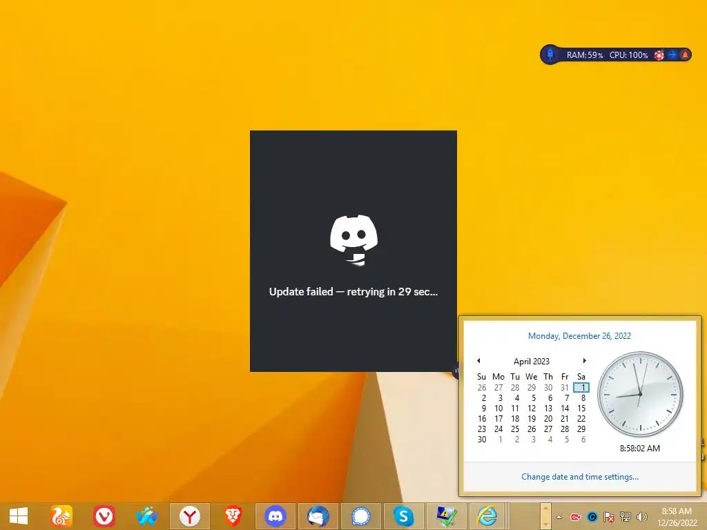The image size is (707, 530).
Task: Select April 12 in the calendar
Action: [x=532, y=409]
